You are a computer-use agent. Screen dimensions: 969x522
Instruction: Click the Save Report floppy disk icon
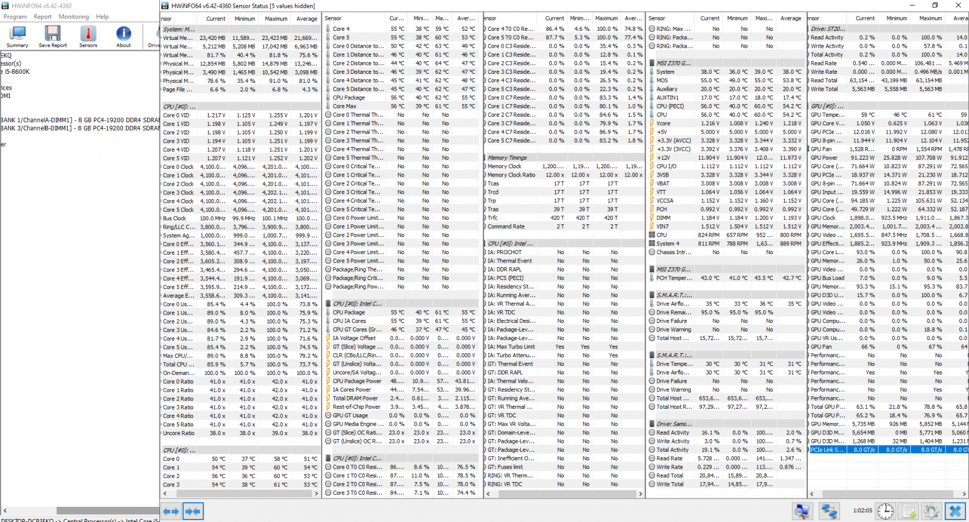coord(53,36)
